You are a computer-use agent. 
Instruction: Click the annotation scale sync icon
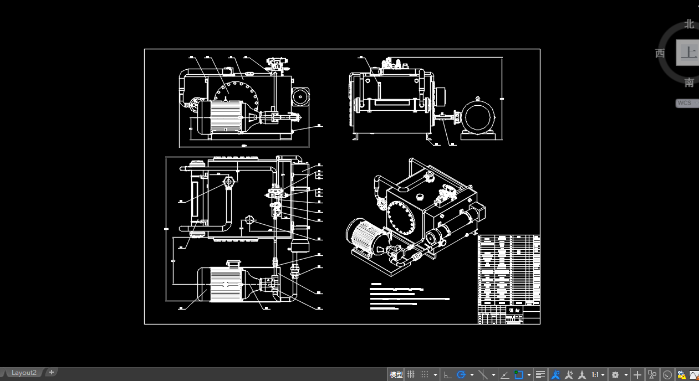click(x=581, y=375)
